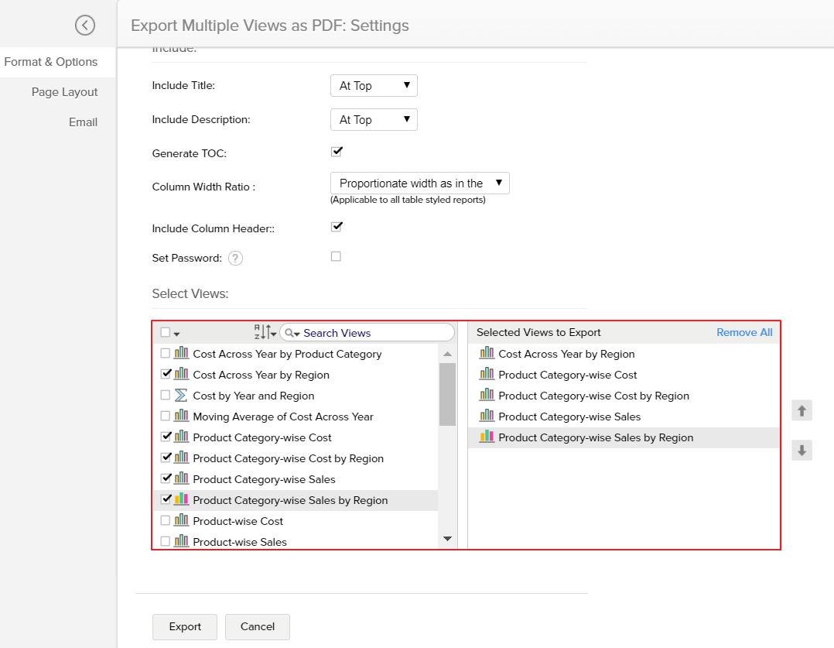Screen dimensions: 834x648
Task: Disable the Generate TOC checkbox
Action: click(x=336, y=151)
